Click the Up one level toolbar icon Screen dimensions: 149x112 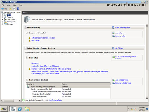[x=10, y=9]
